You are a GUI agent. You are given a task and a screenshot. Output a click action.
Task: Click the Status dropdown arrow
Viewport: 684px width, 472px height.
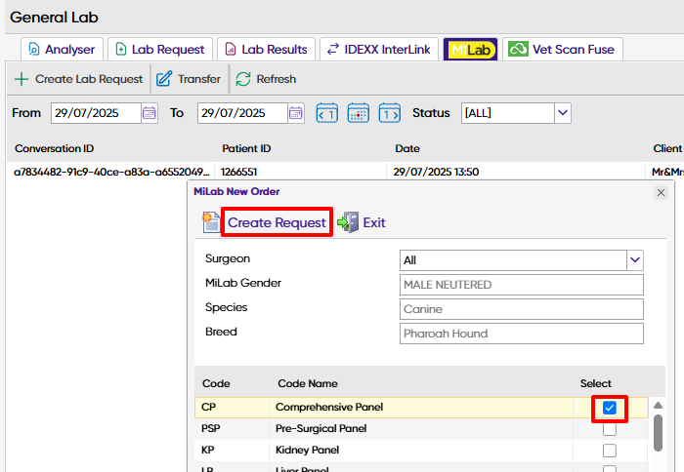coord(563,113)
